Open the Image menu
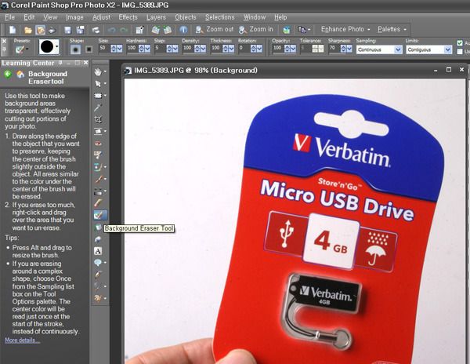Image resolution: width=470 pixels, height=364 pixels. click(x=74, y=17)
